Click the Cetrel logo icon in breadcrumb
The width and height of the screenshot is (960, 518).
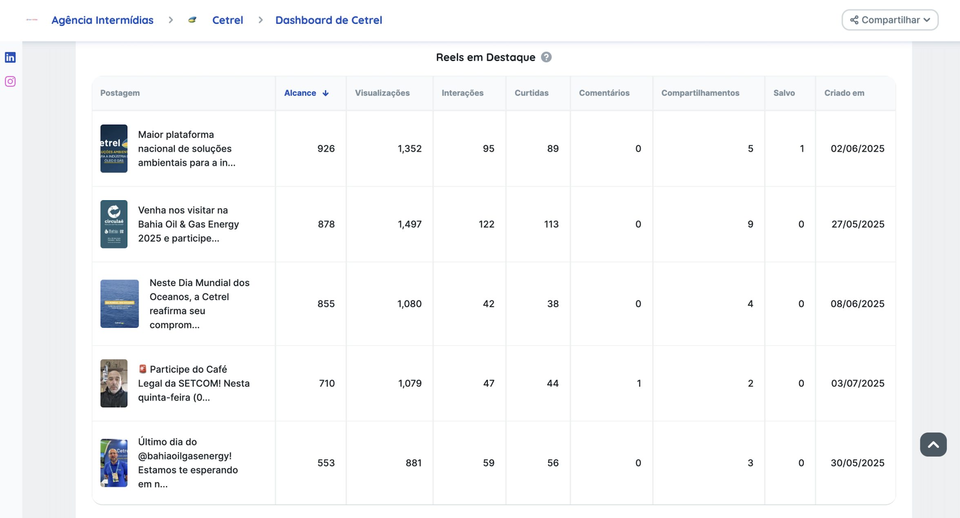click(x=192, y=20)
